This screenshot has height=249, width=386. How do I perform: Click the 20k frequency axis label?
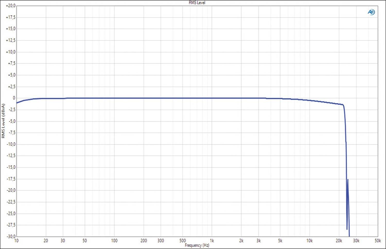(x=339, y=241)
